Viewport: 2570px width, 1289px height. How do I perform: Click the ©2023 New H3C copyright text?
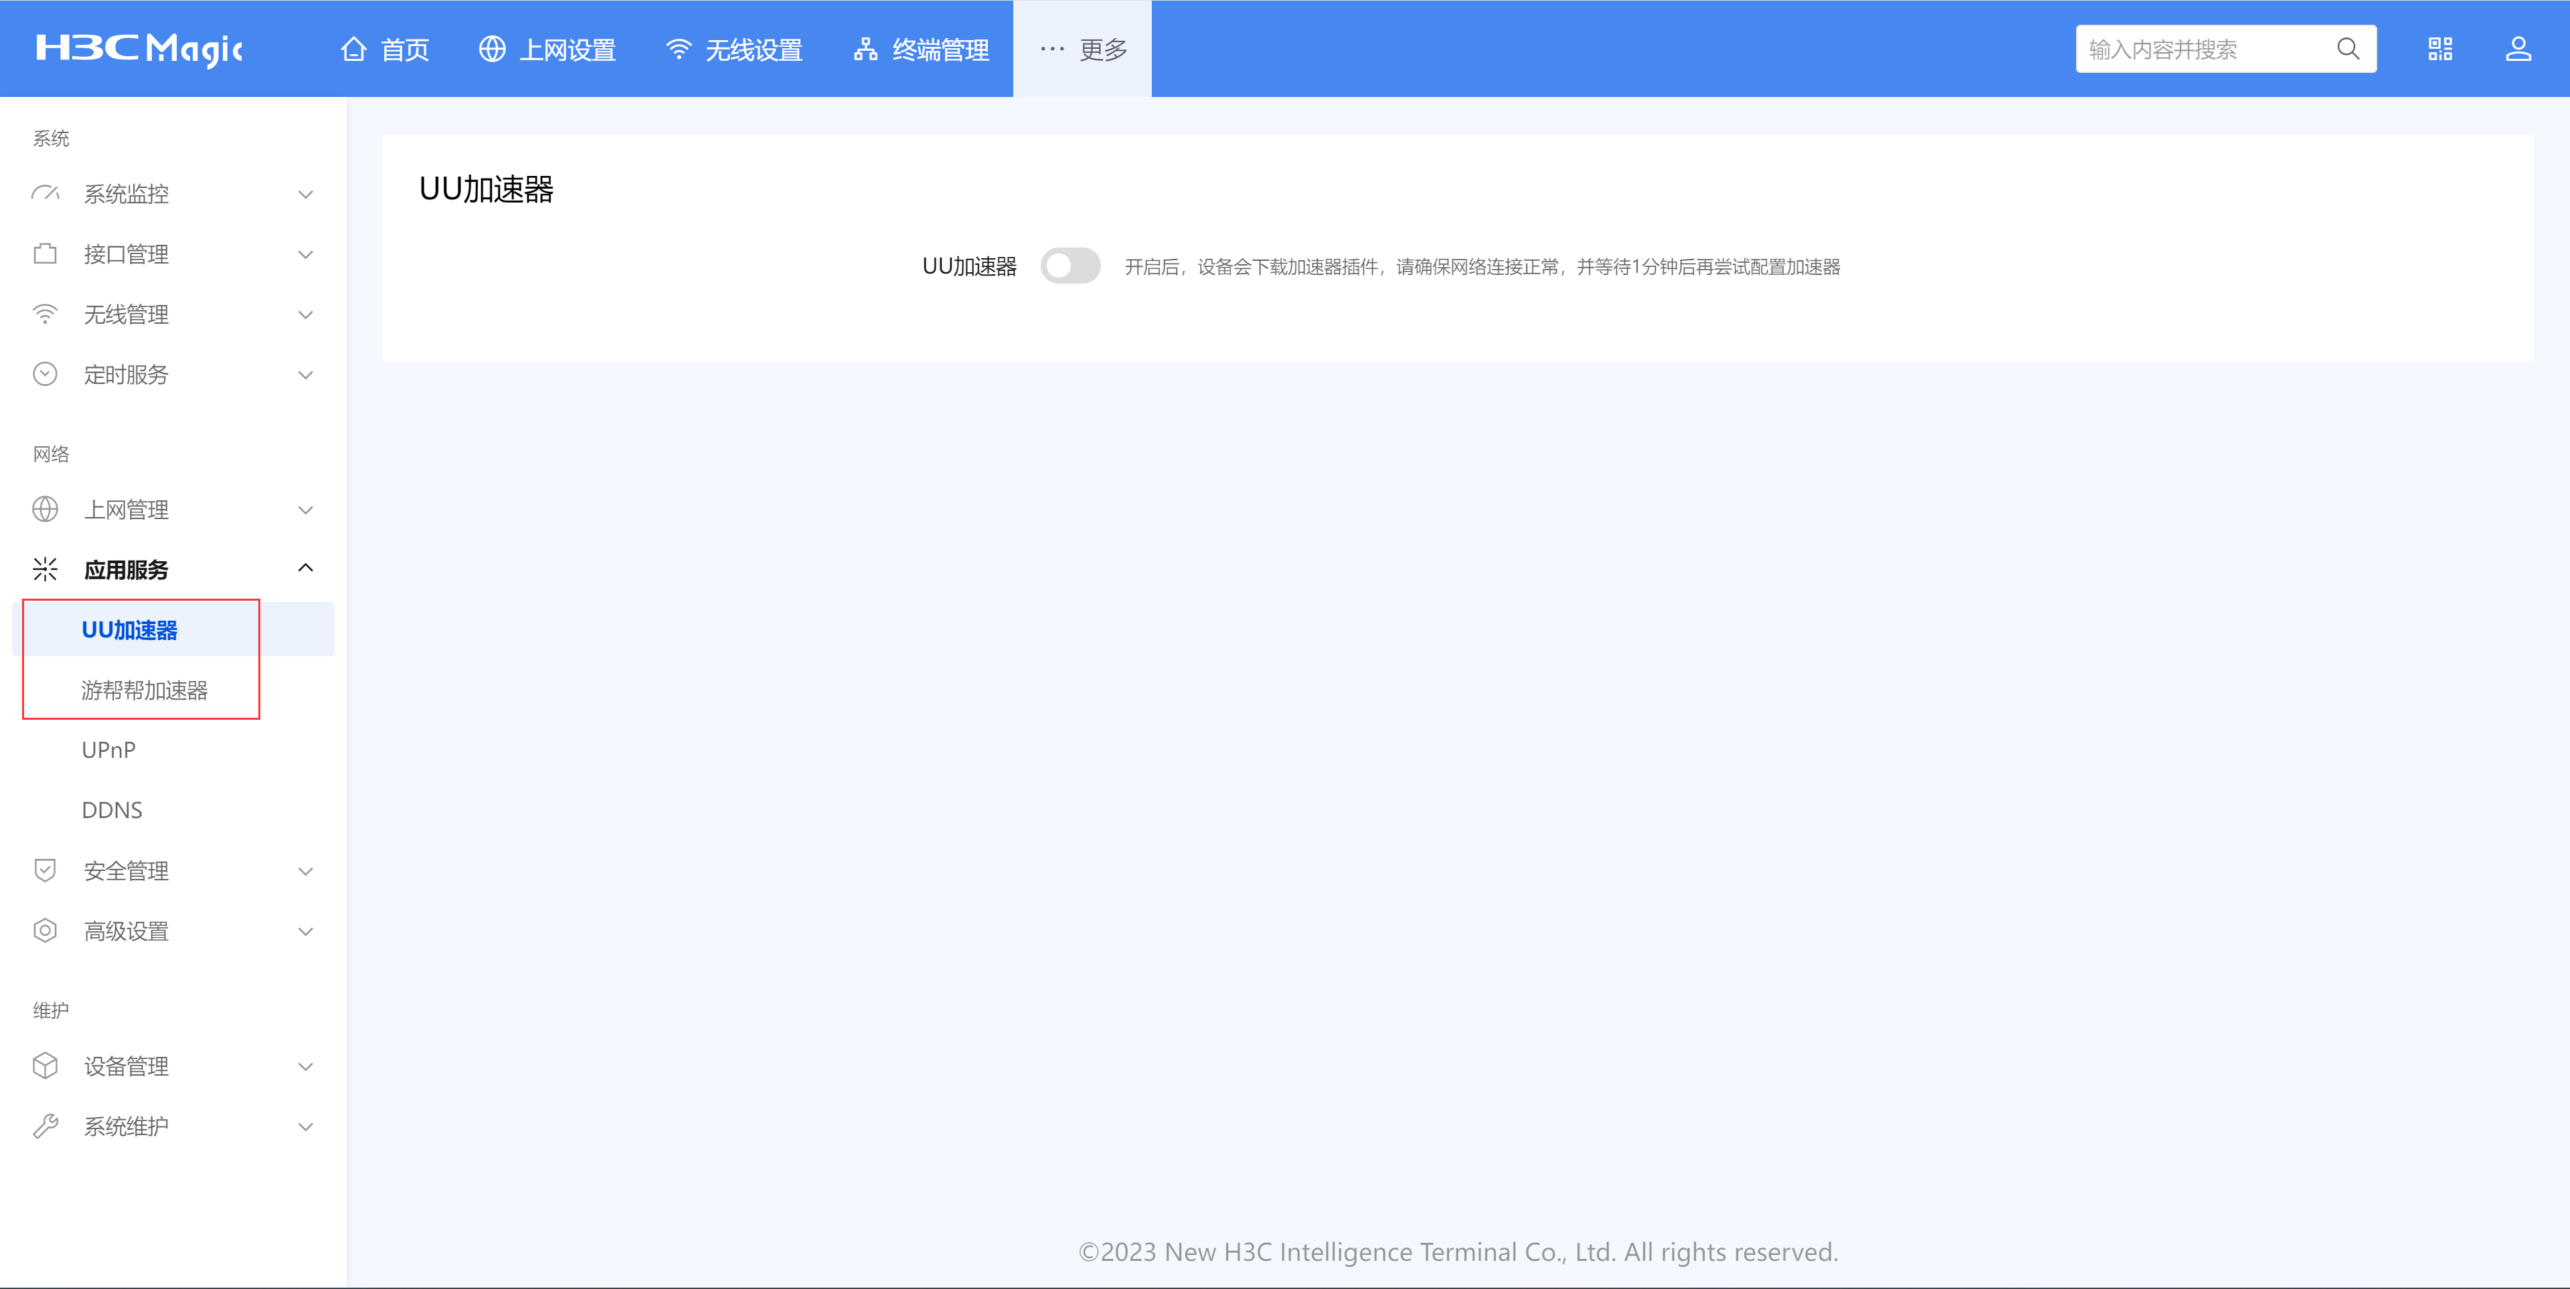(x=1458, y=1251)
